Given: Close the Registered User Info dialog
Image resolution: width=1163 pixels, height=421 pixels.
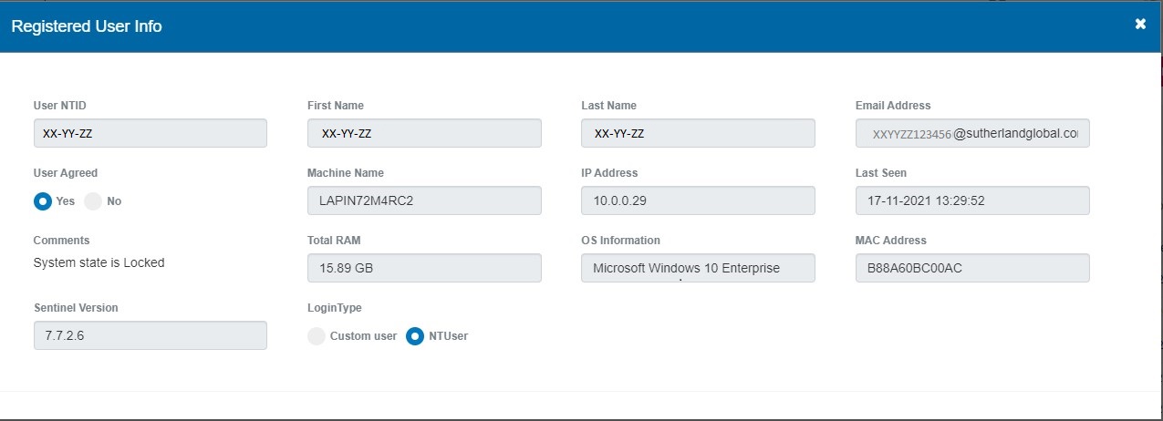Looking at the screenshot, I should pos(1140,25).
